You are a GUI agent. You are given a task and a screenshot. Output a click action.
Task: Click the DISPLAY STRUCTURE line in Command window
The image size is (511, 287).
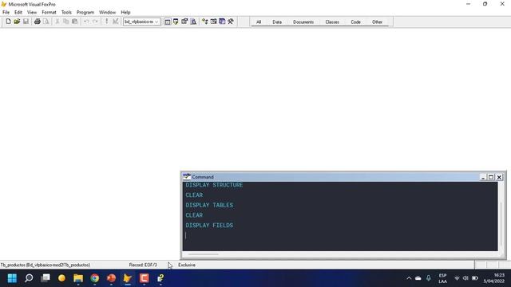pos(214,185)
